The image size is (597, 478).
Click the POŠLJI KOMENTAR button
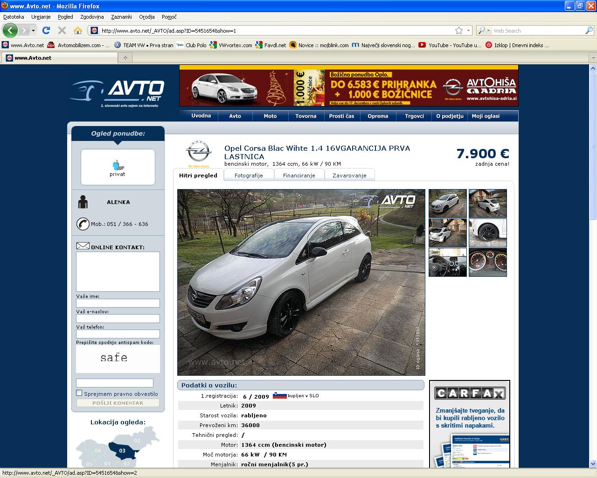(118, 403)
